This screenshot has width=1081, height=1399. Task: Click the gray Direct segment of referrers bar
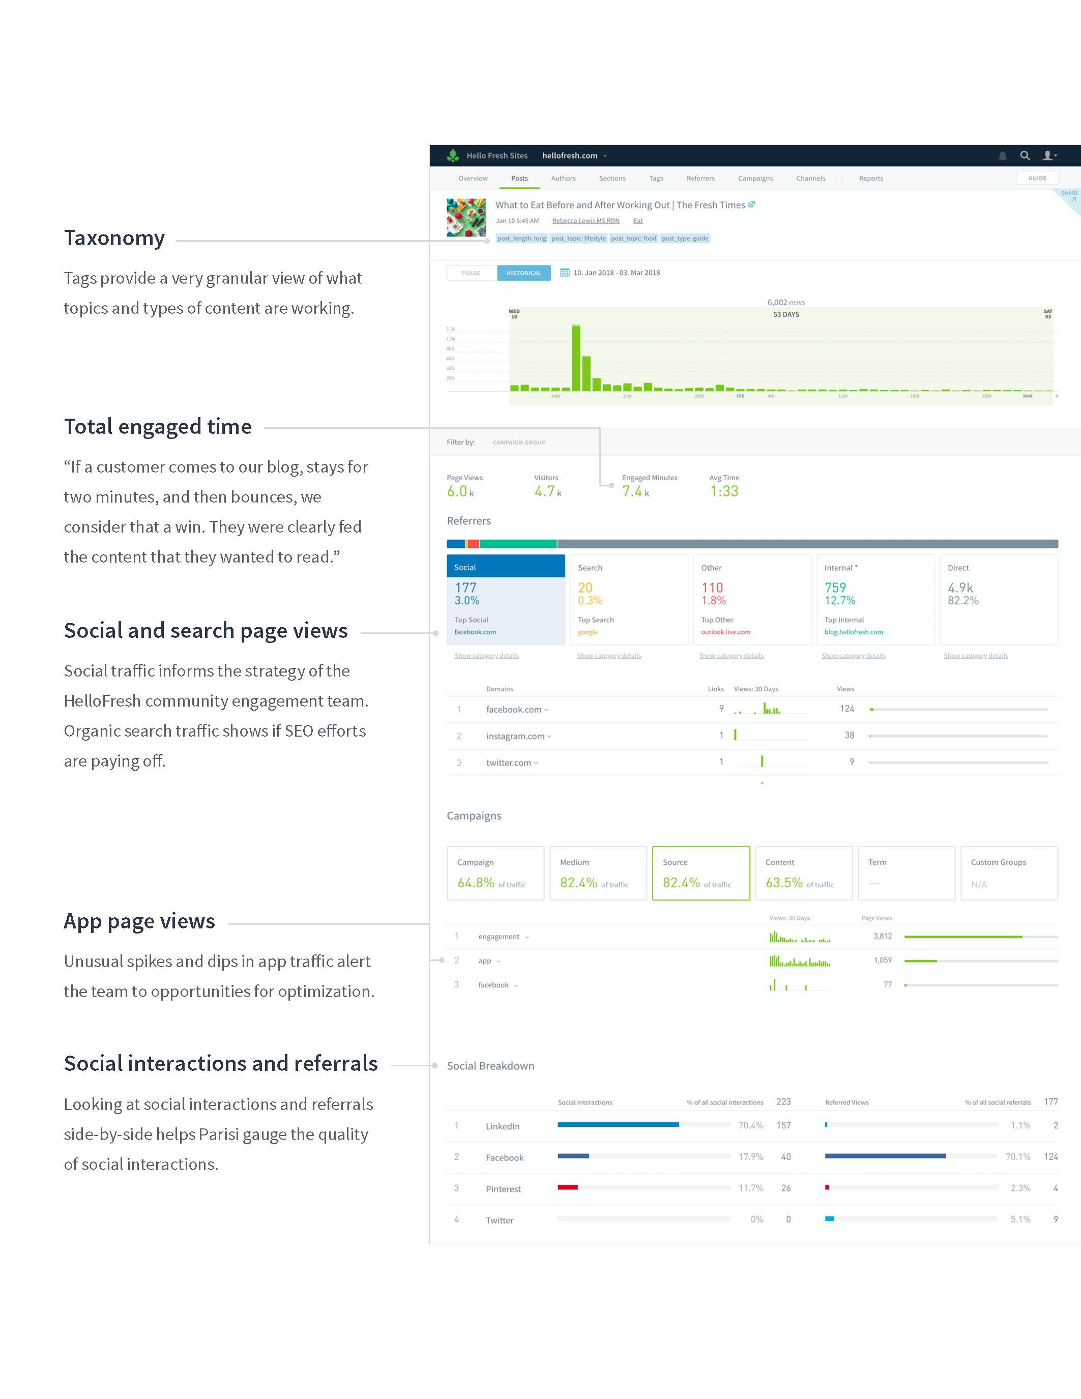[x=807, y=544]
